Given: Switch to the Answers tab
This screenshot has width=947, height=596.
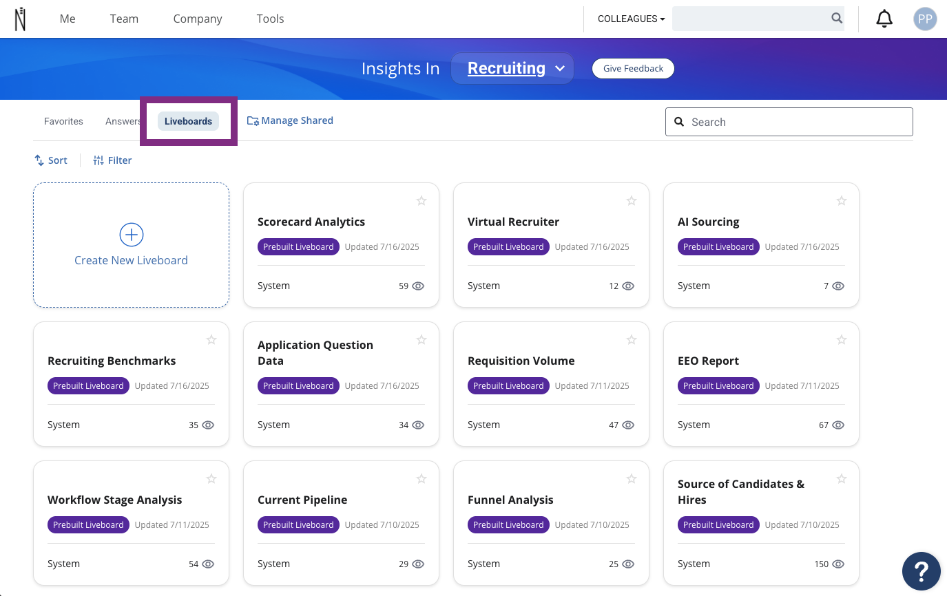Looking at the screenshot, I should (x=123, y=121).
